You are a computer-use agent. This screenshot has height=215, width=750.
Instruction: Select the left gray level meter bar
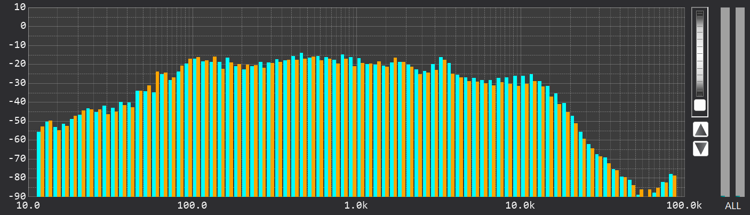[725, 102]
